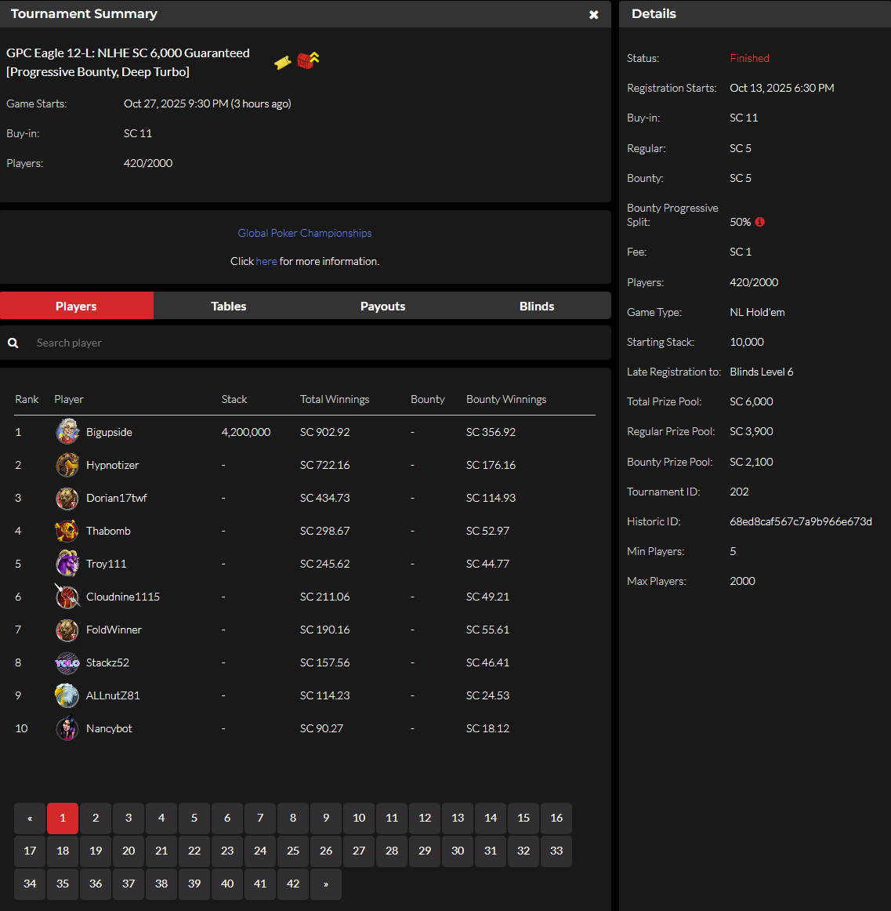Image resolution: width=891 pixels, height=911 pixels.
Task: Jump to results page 5
Action: click(x=194, y=818)
